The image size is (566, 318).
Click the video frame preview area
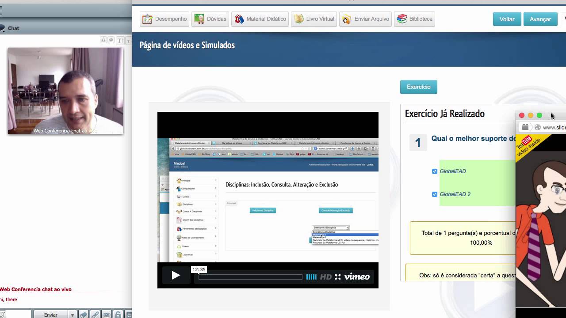pos(268,200)
